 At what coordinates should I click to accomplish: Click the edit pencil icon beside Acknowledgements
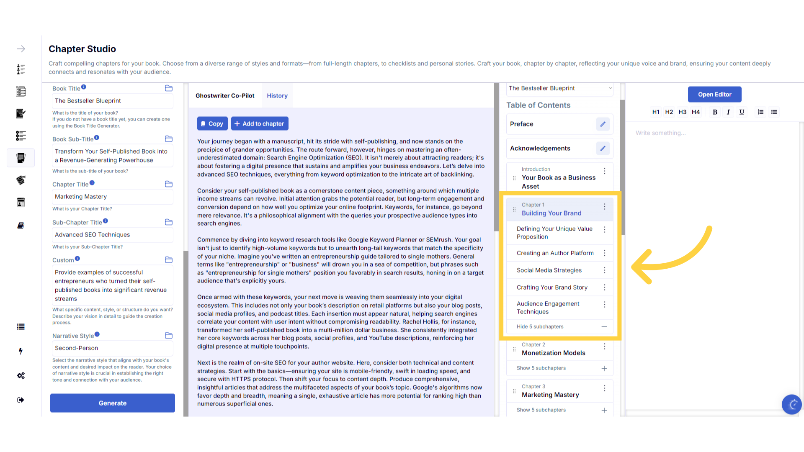(x=603, y=149)
